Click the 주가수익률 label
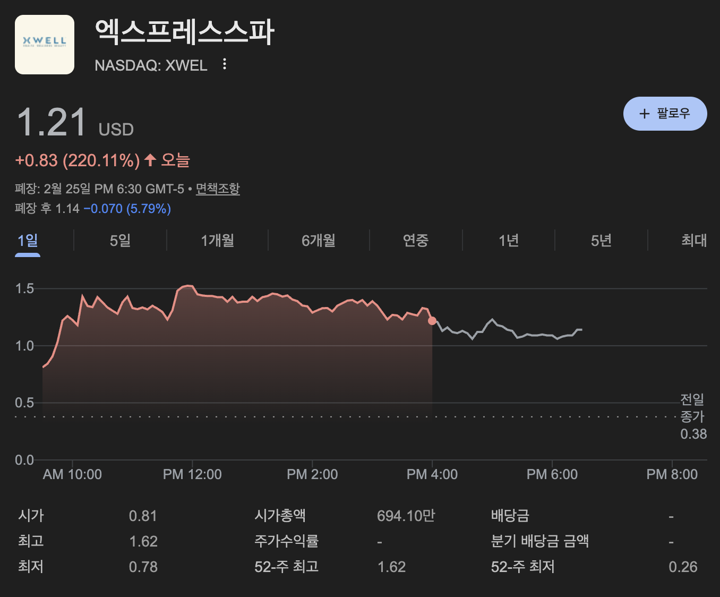Screen dimensions: 720x597 pyautogui.click(x=287, y=541)
